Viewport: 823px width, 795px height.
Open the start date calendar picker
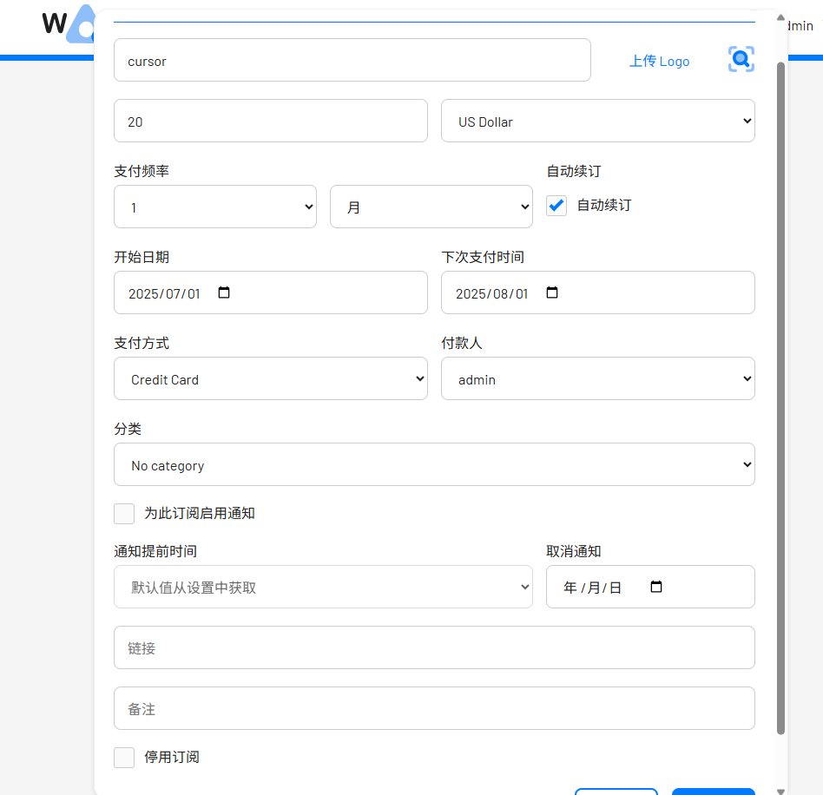pos(224,292)
